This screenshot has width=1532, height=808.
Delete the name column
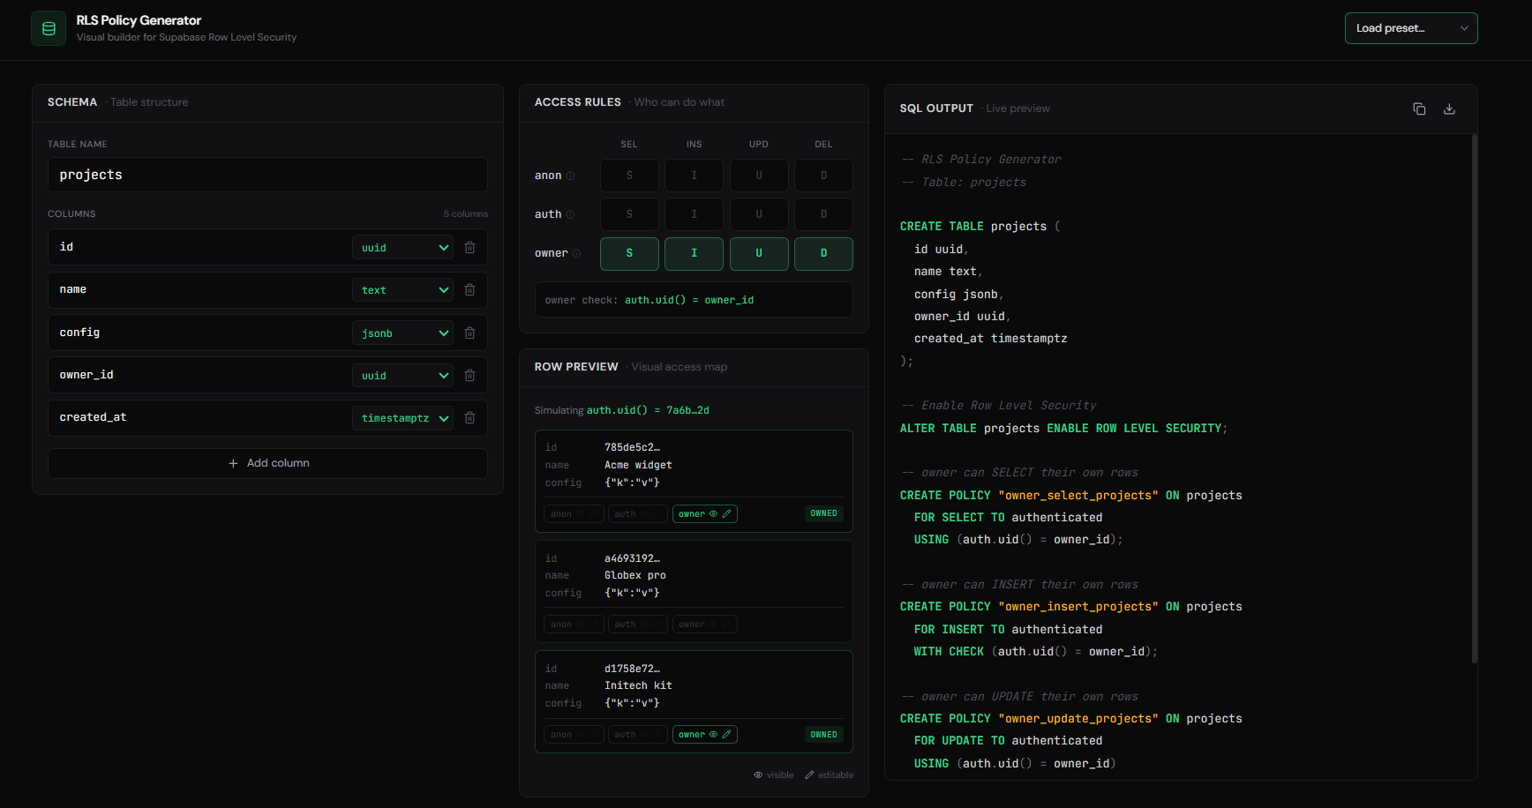pyautogui.click(x=470, y=290)
